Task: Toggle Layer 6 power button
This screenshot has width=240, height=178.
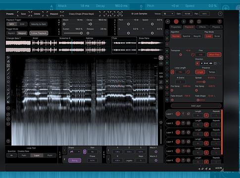Action: (178, 160)
